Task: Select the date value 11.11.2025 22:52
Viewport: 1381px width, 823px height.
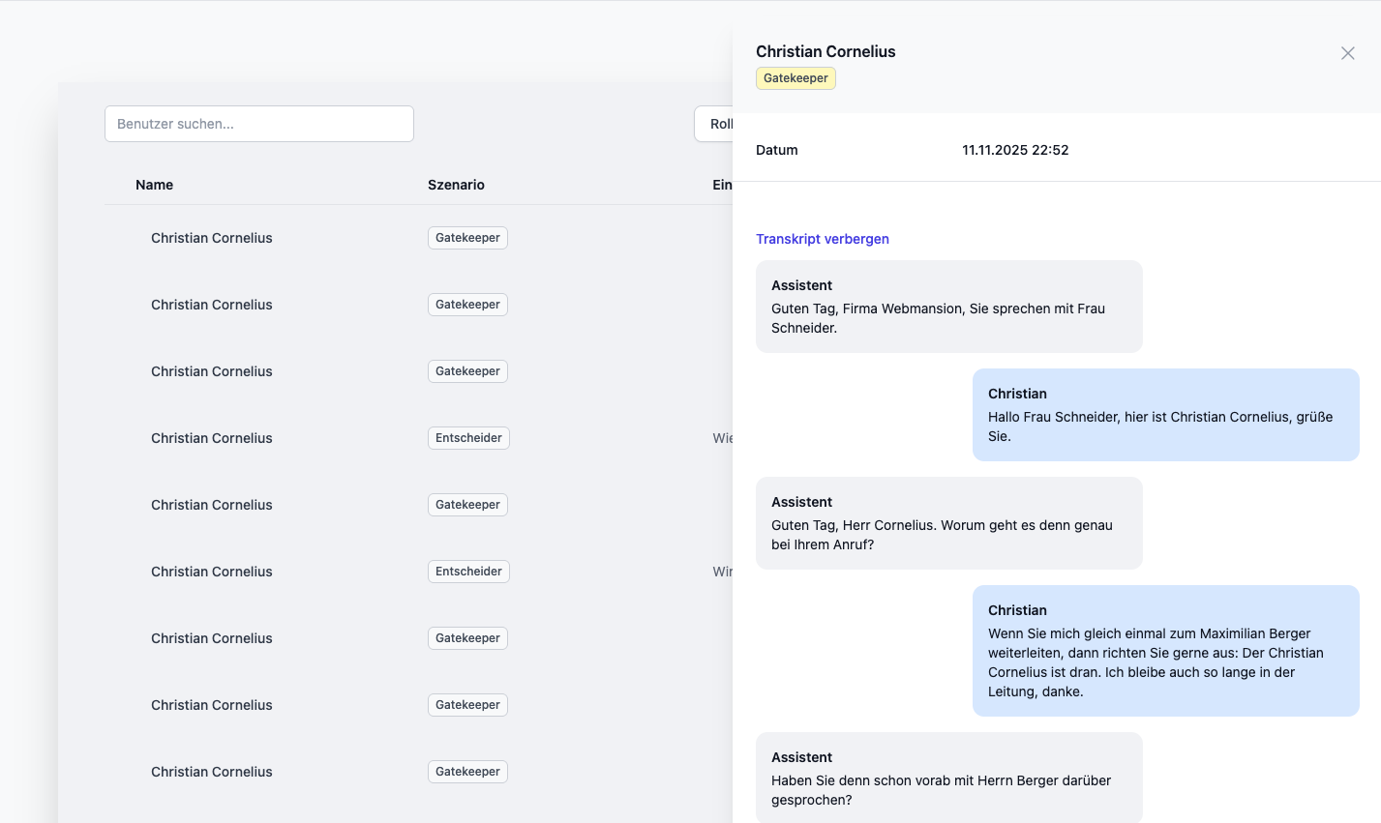Action: point(1015,150)
